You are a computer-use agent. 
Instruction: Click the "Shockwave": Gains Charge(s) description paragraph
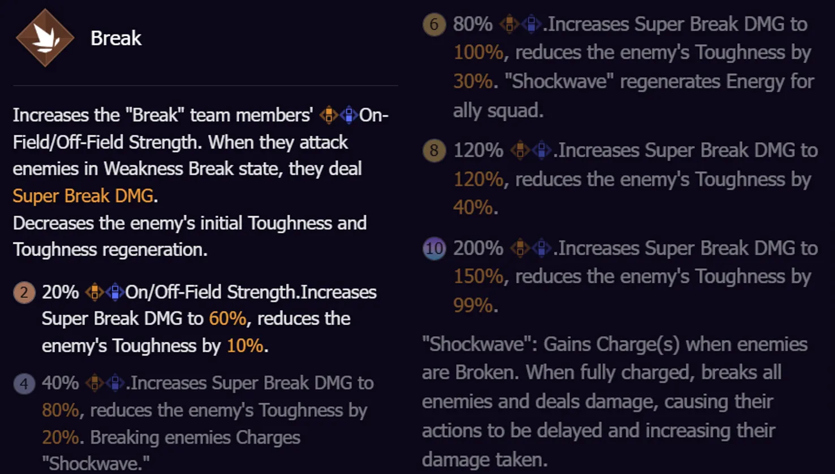[x=614, y=402]
